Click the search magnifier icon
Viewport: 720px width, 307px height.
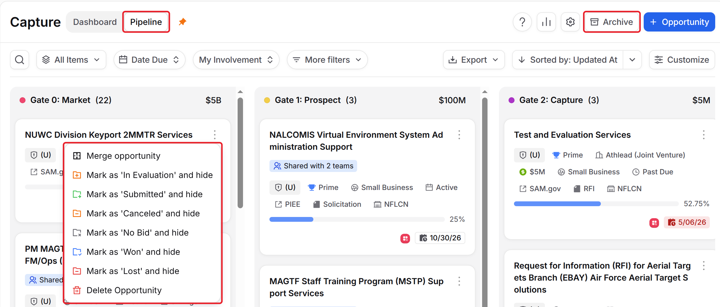tap(20, 60)
